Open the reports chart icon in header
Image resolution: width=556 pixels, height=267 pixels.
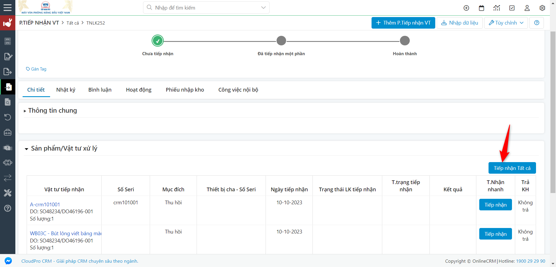(497, 8)
